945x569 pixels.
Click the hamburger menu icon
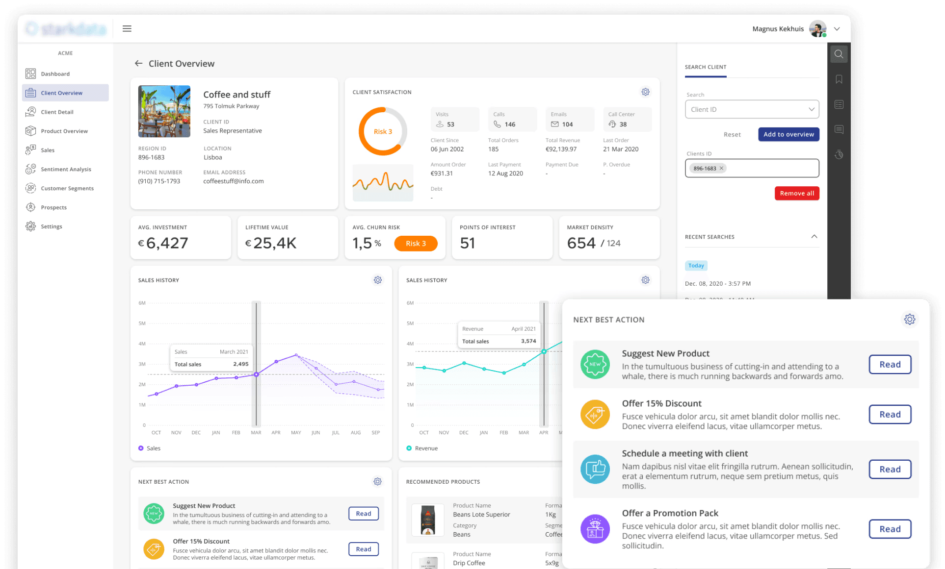click(127, 28)
